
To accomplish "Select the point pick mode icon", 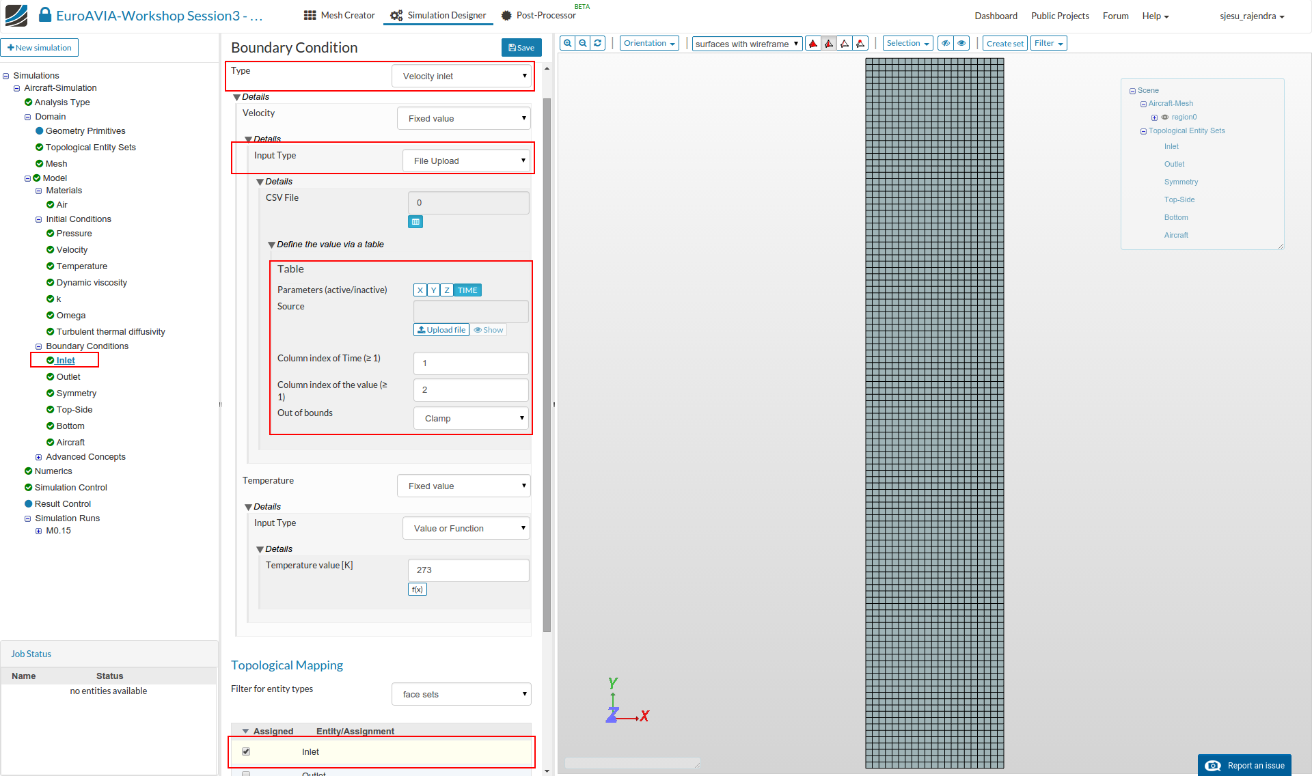I will click(x=860, y=44).
